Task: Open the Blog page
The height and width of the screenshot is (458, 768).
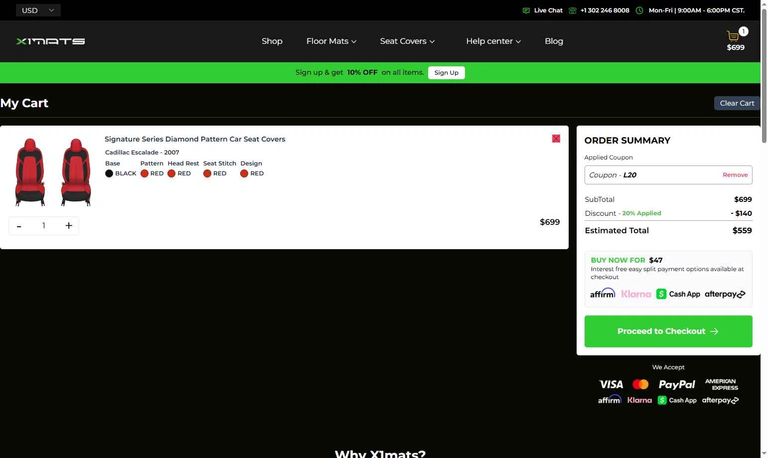Action: [x=554, y=41]
